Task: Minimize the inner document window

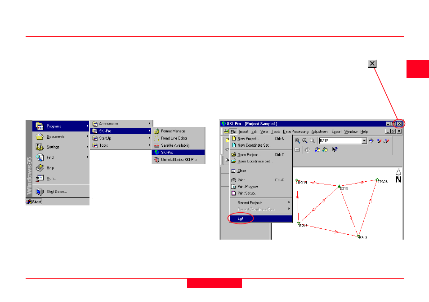Action: (x=388, y=131)
